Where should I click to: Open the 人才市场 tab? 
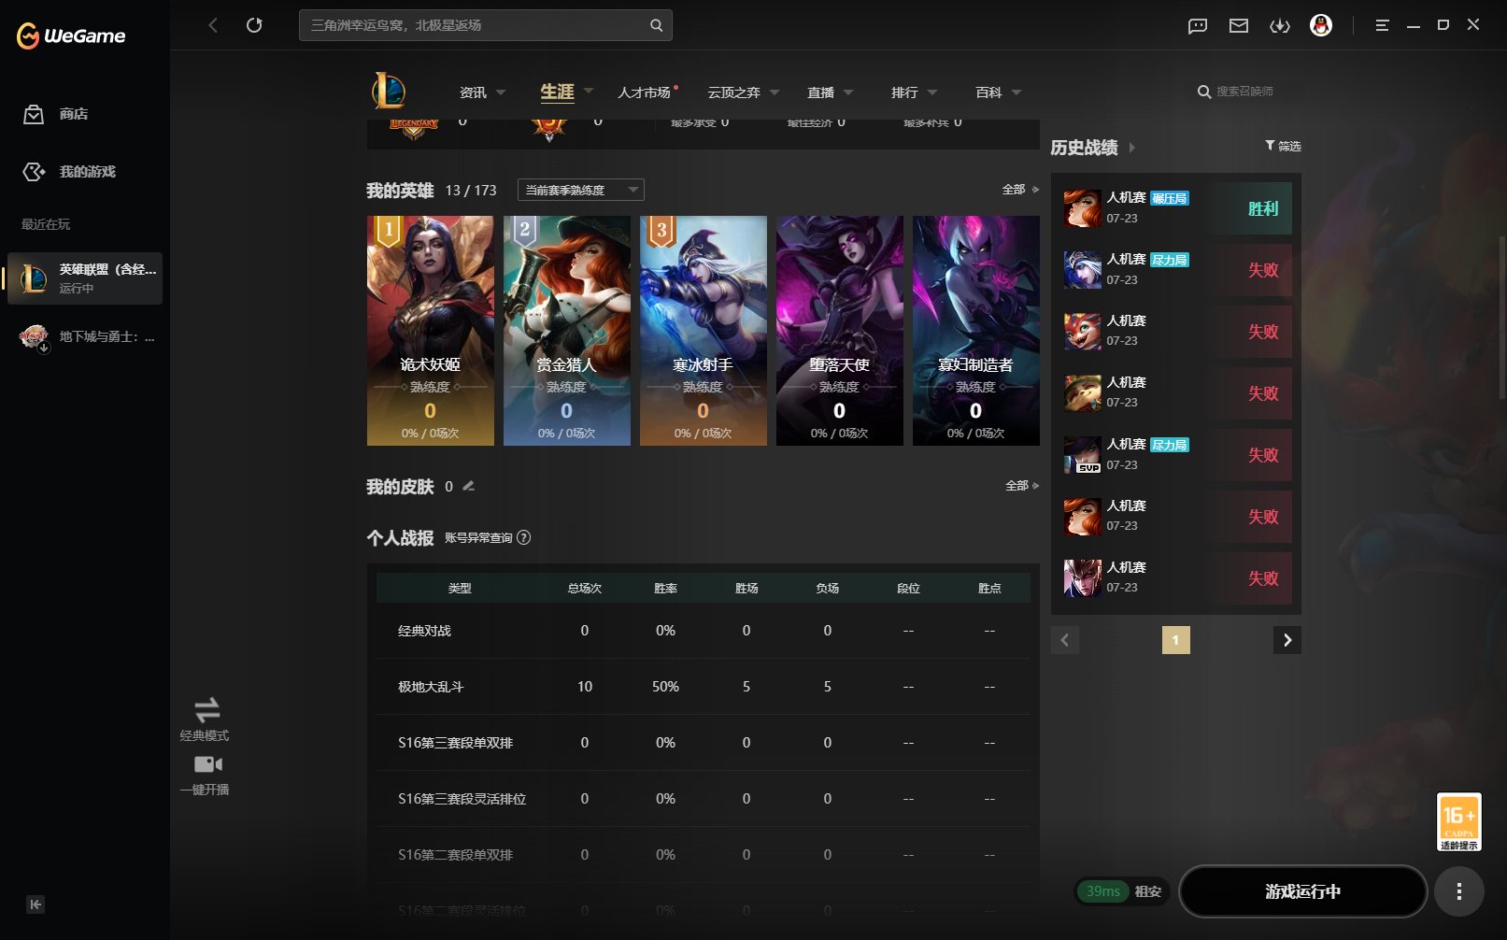pos(644,93)
